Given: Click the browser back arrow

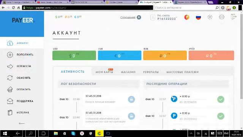Looking at the screenshot, I should click(3, 8).
